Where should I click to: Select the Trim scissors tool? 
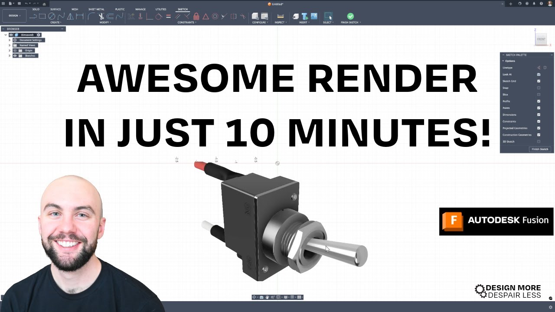click(101, 16)
